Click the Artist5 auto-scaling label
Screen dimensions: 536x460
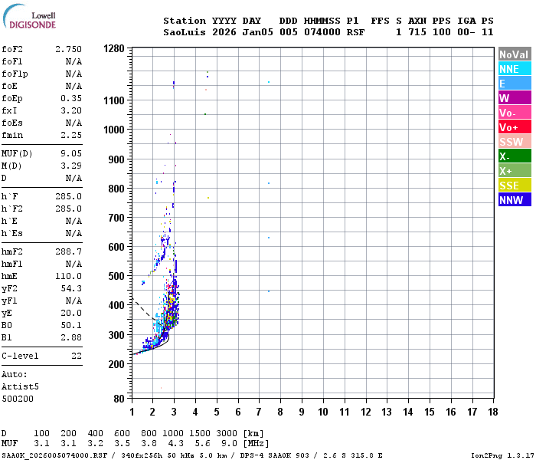point(20,386)
